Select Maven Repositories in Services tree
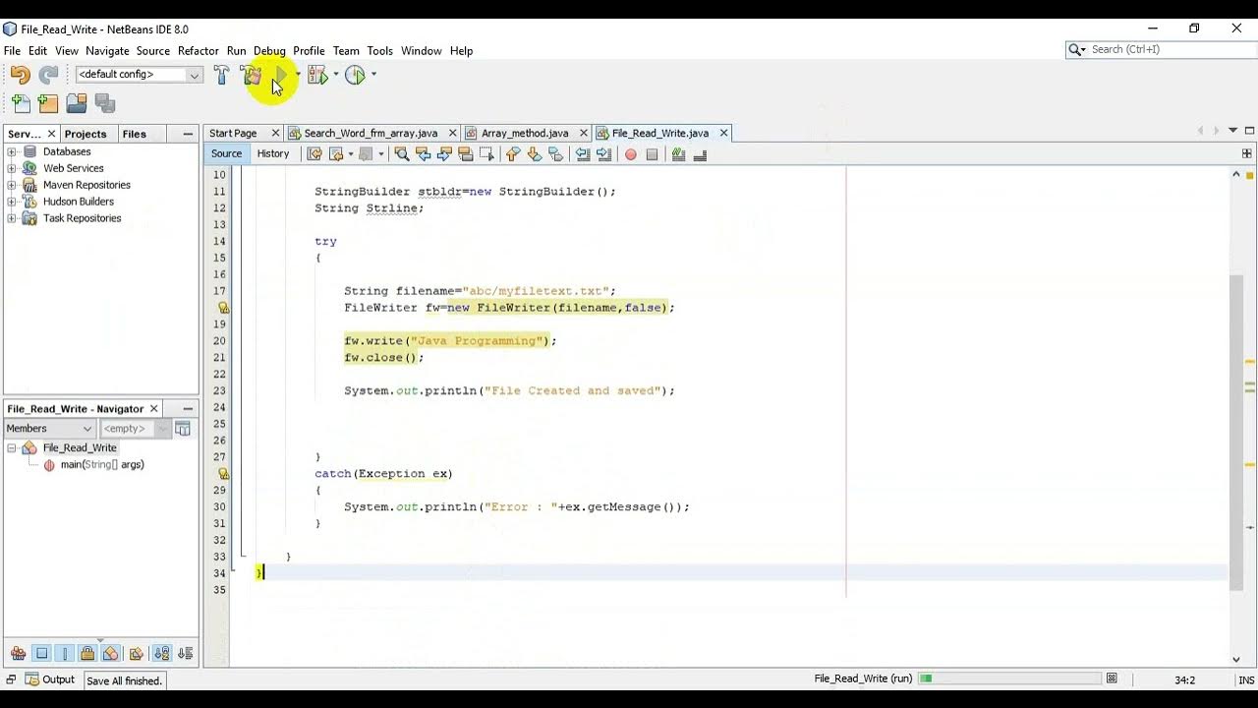1258x708 pixels. [86, 185]
